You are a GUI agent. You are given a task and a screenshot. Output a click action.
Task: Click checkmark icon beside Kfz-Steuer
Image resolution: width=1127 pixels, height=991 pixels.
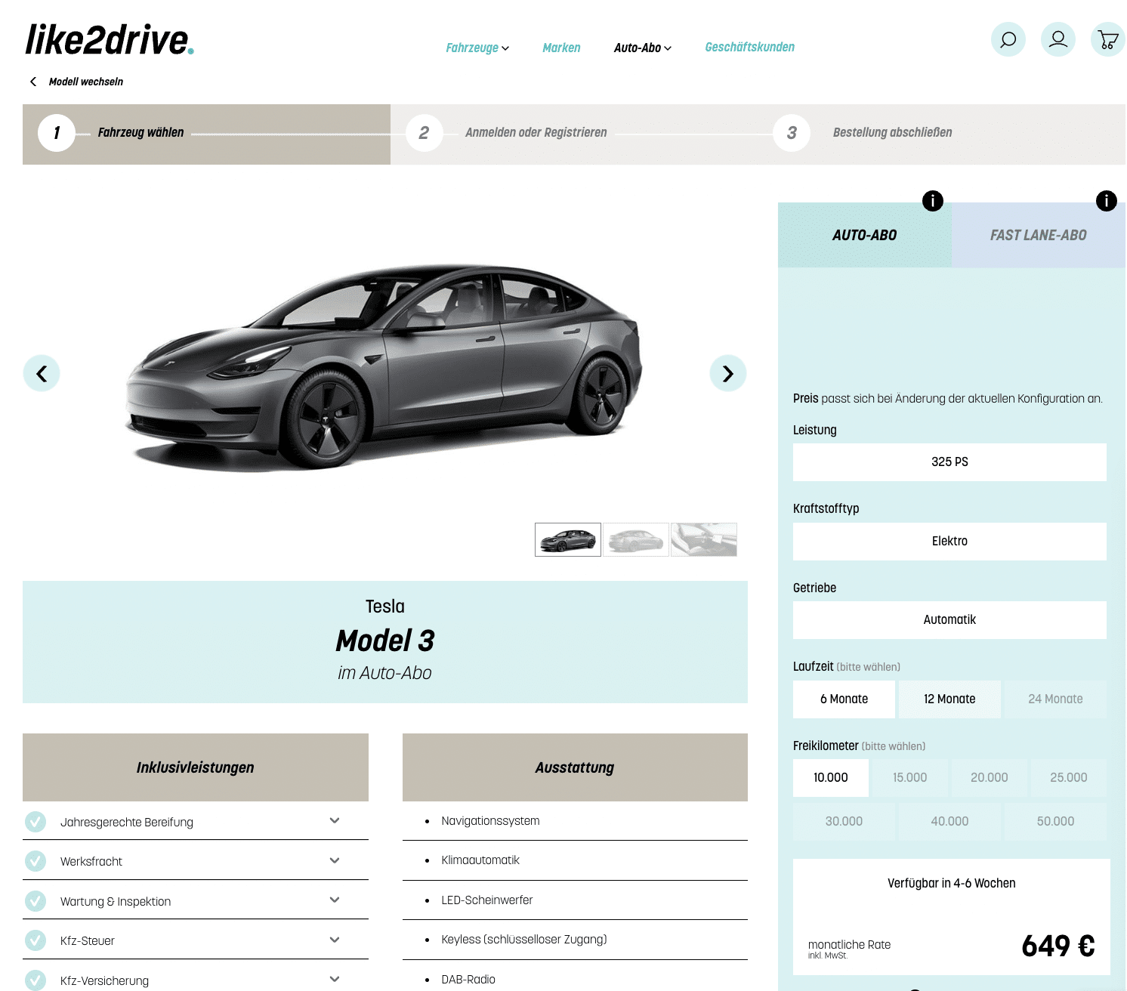(x=36, y=940)
